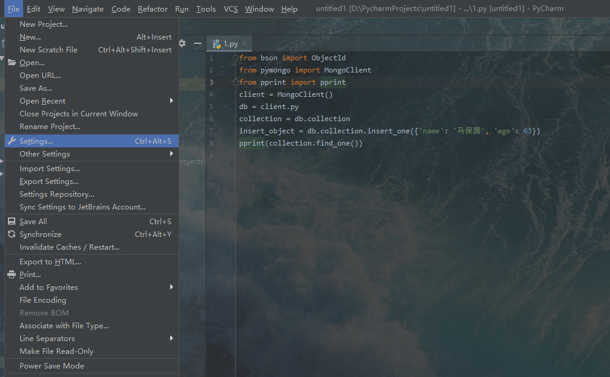
Task: Select Invalidate Caches / Restart...
Action: click(x=92, y=247)
